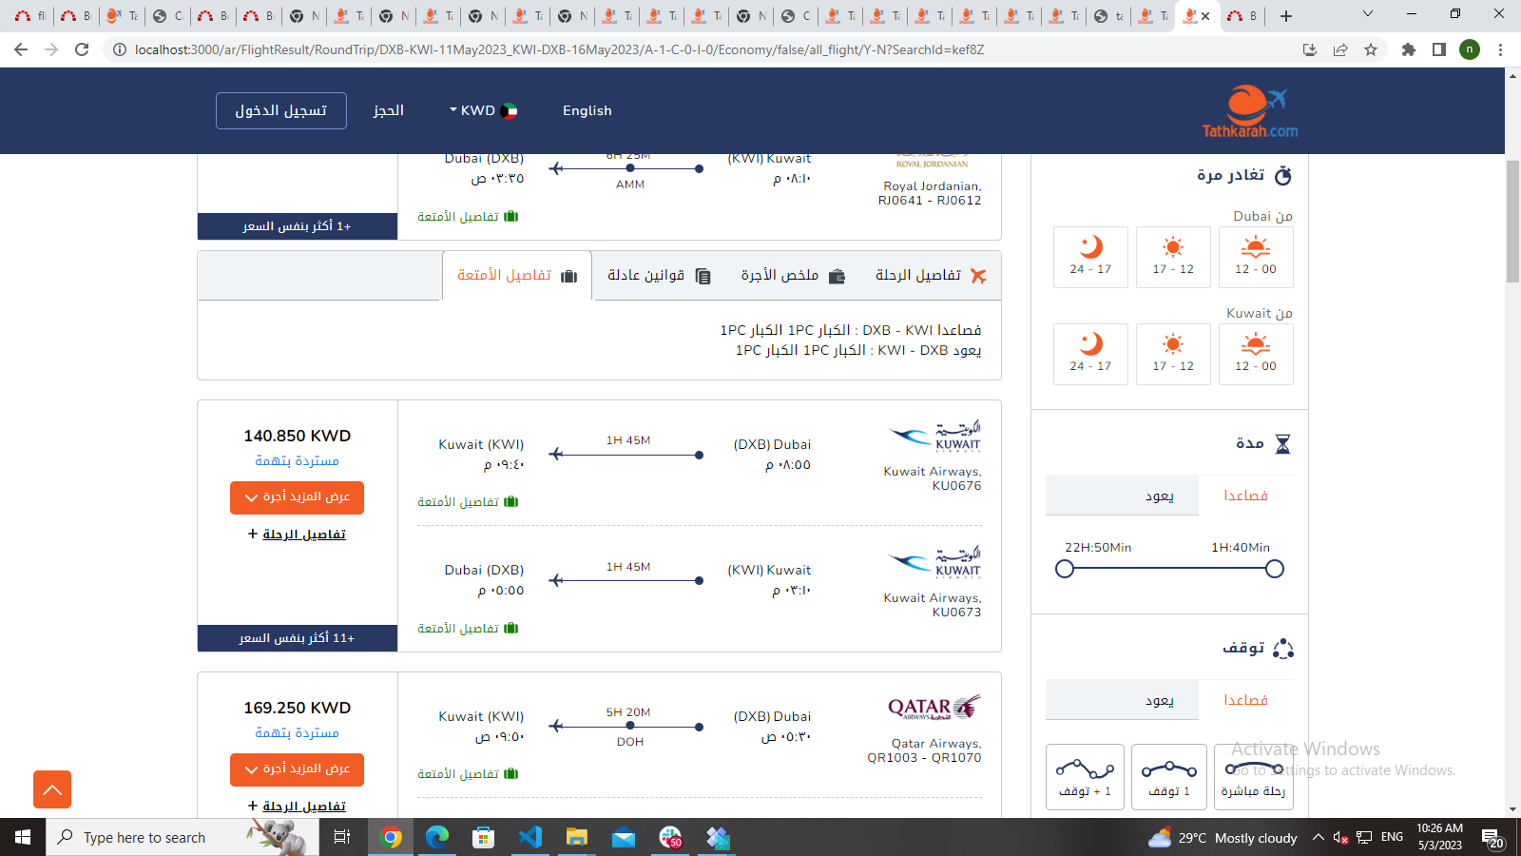Open the fare summary tab (ملخص الأجرة)

click(792, 276)
